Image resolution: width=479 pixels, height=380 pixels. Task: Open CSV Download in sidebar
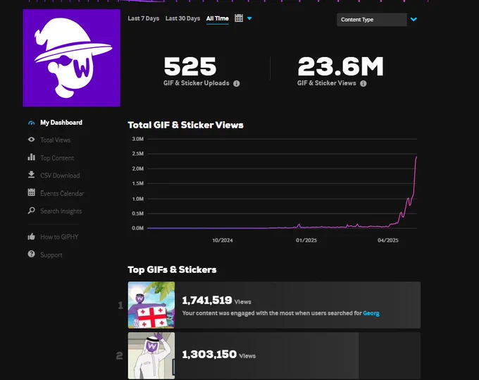coord(60,176)
